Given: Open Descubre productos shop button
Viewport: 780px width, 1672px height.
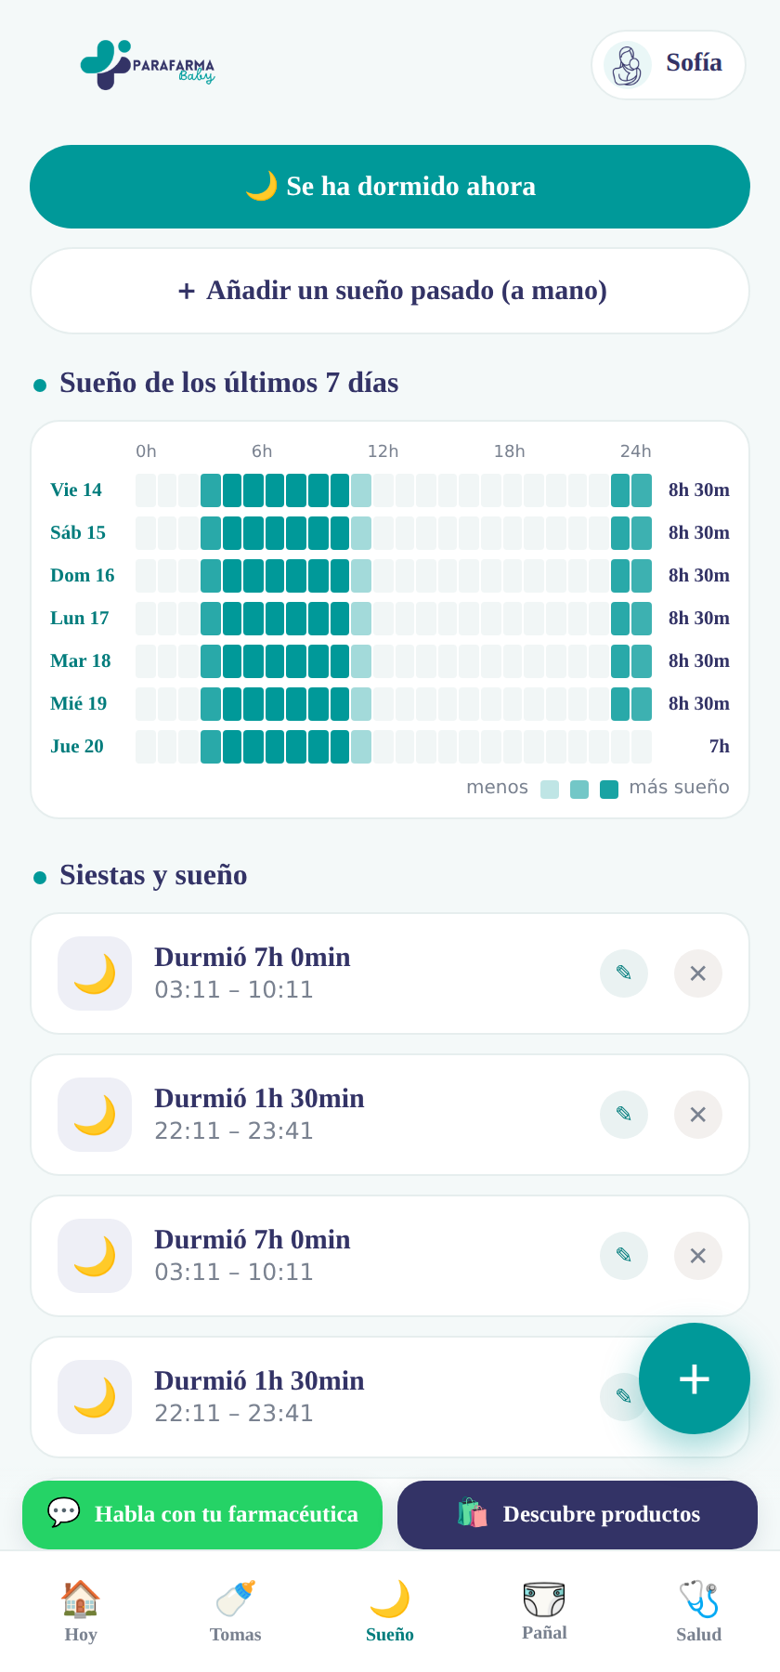Looking at the screenshot, I should tap(578, 1515).
